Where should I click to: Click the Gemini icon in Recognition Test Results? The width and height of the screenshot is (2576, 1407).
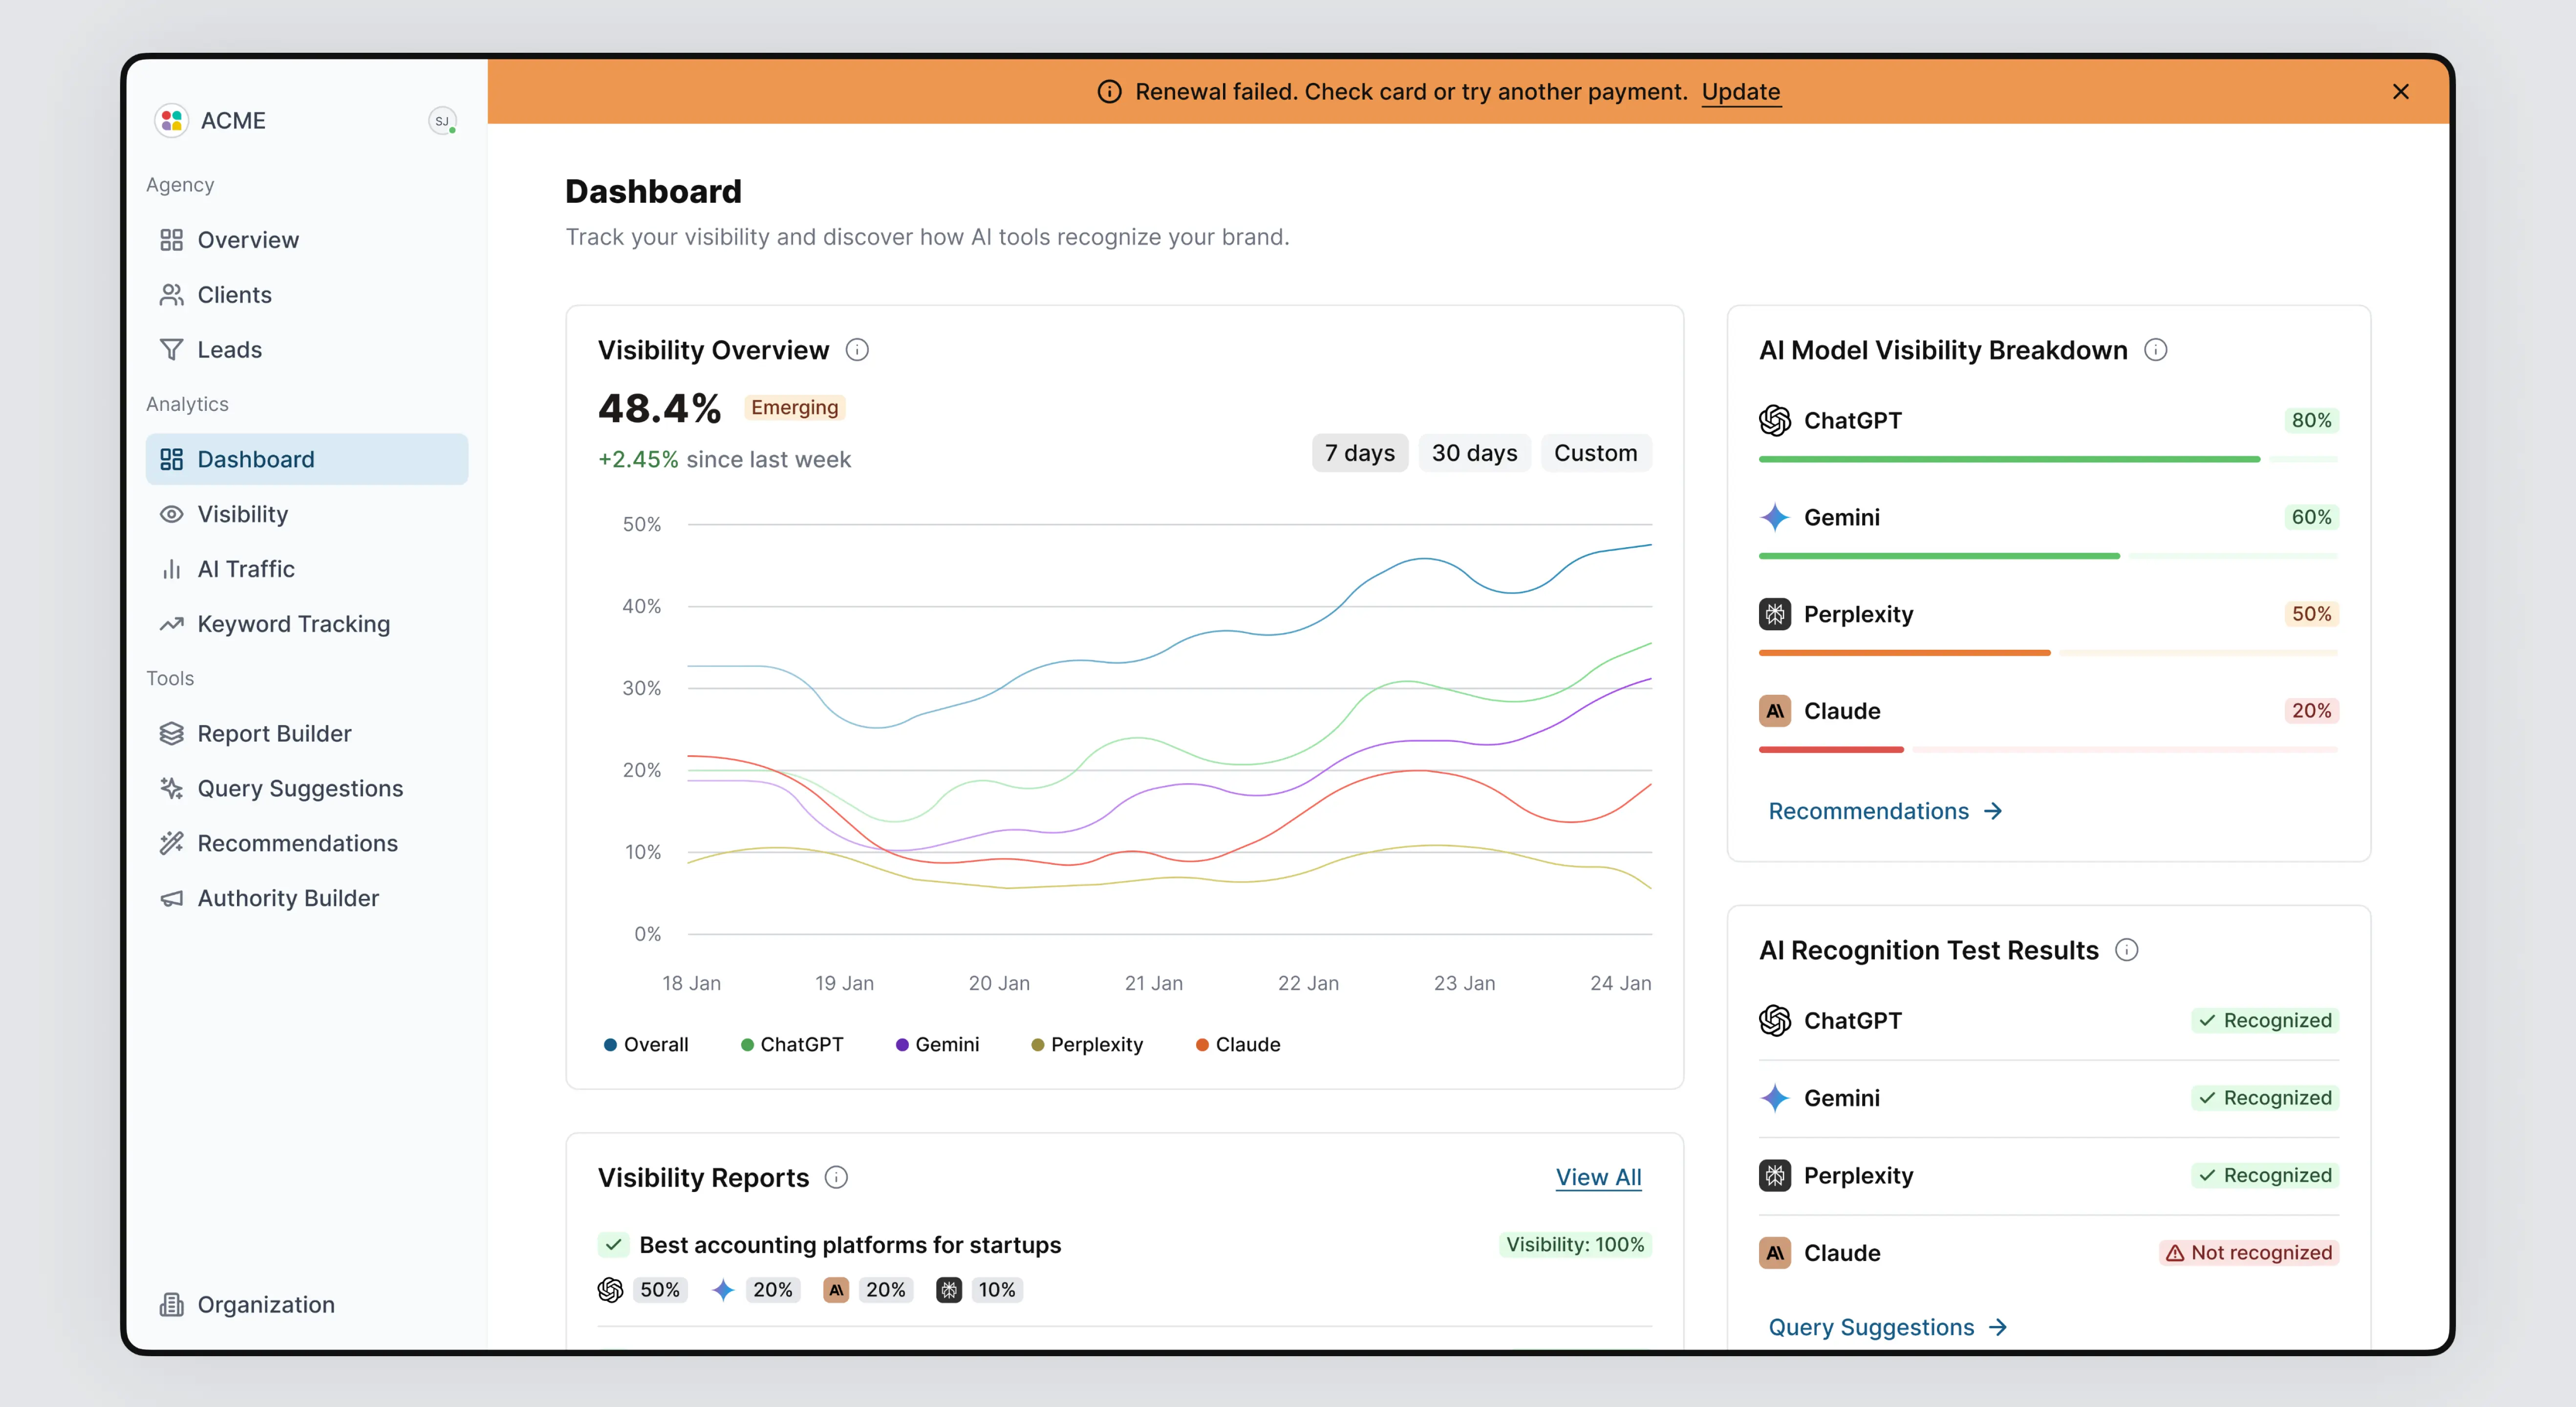tap(1775, 1098)
